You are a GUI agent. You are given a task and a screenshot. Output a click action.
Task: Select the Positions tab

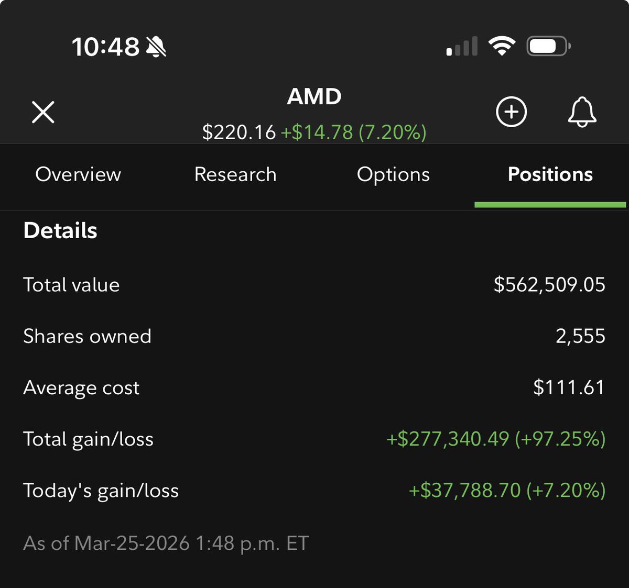click(x=550, y=174)
